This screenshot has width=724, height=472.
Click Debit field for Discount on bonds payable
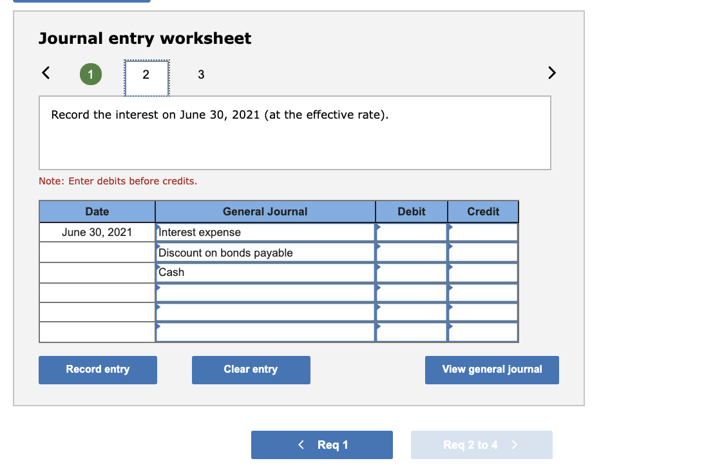[412, 253]
